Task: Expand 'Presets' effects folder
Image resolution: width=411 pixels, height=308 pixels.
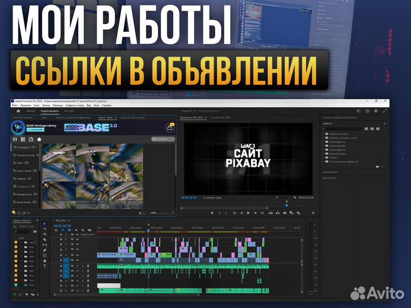Action: pos(323,157)
